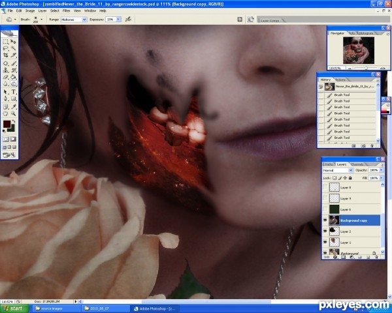Screen dimensions: 392x313
Task: Select the Layer Comps tab in palette well
Action: (x=270, y=20)
